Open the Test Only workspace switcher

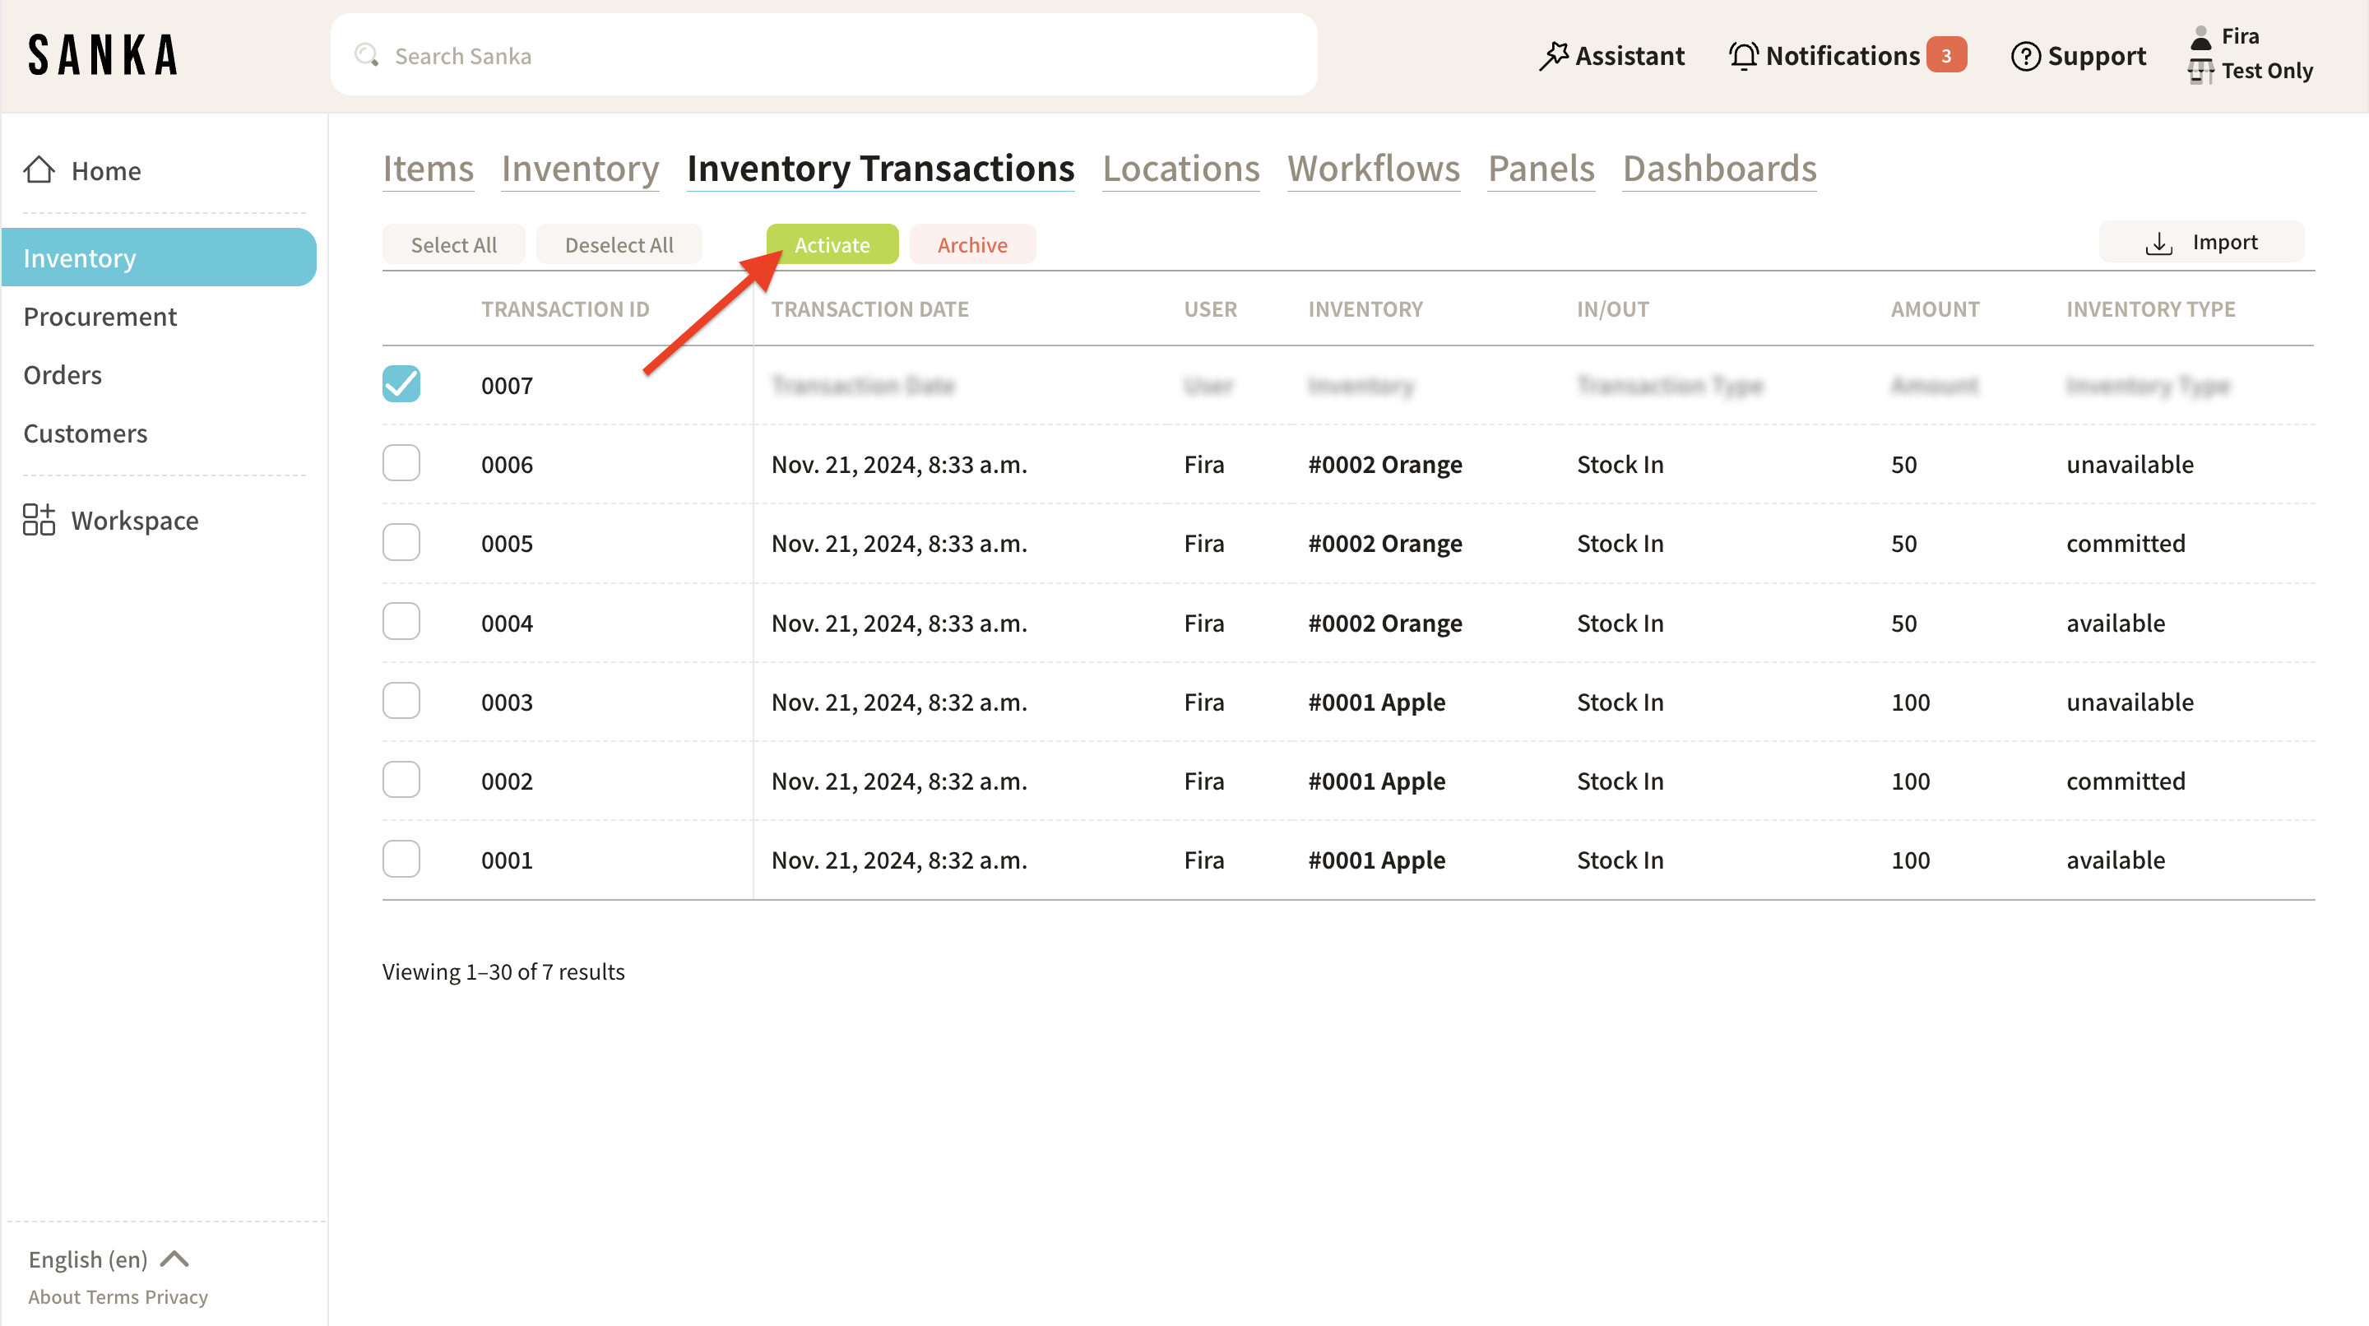tap(2251, 71)
